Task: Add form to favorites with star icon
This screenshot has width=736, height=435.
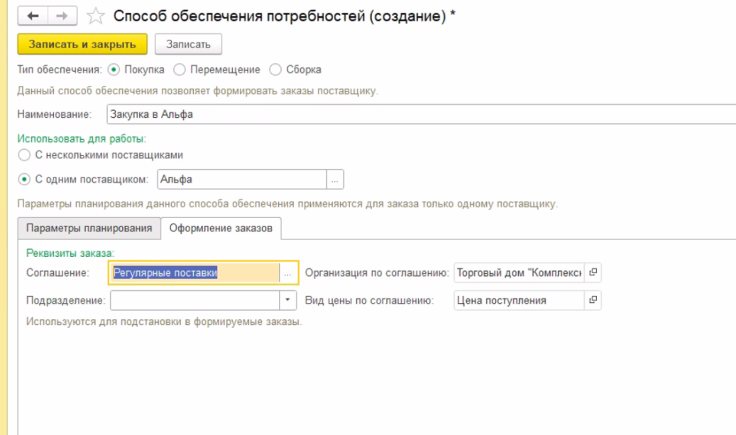Action: [x=92, y=16]
